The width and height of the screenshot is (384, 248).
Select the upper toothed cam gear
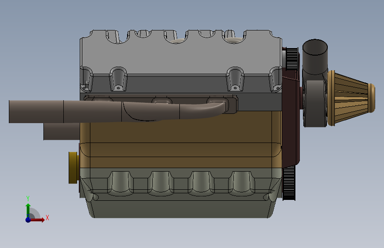click(292, 59)
